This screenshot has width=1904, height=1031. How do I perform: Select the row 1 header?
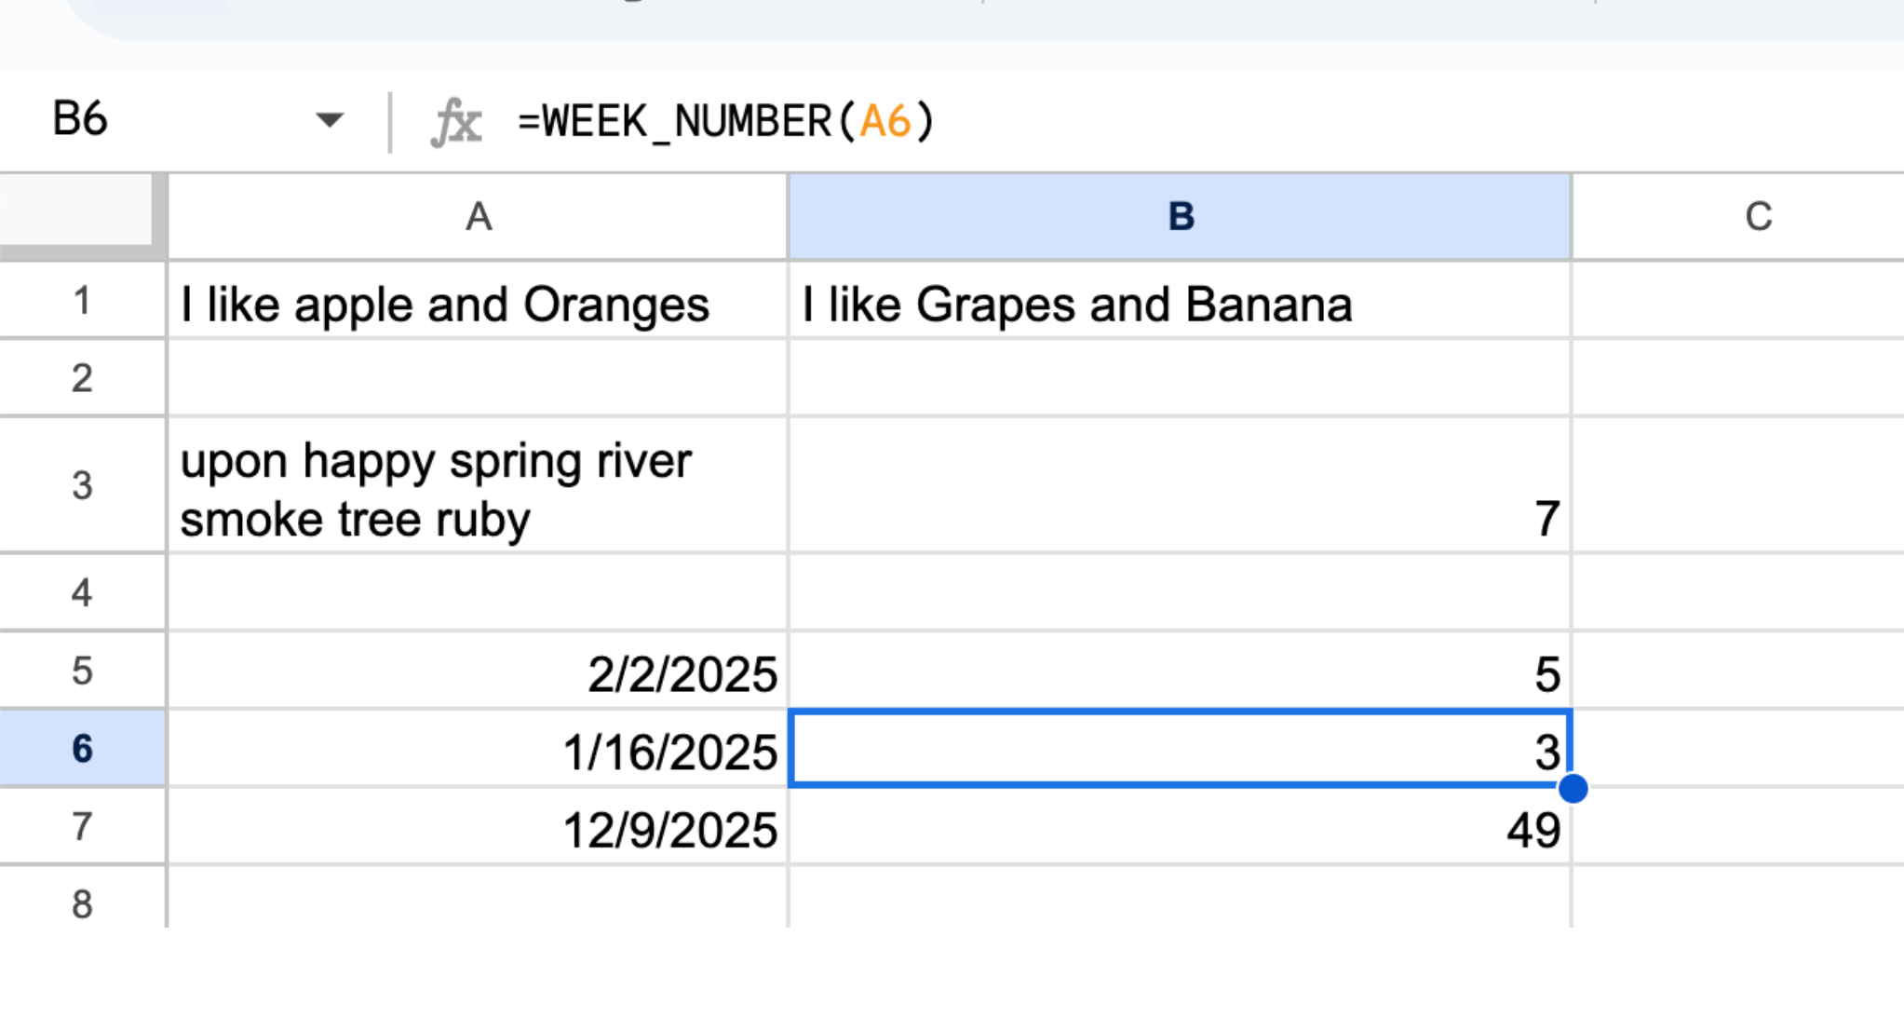[x=82, y=301]
